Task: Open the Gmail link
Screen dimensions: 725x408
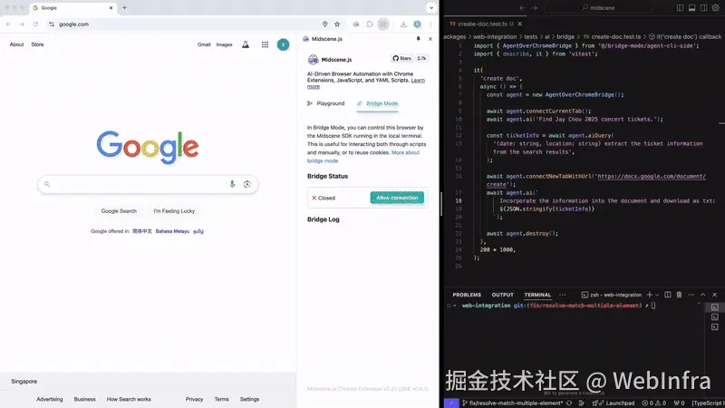Action: pos(204,44)
